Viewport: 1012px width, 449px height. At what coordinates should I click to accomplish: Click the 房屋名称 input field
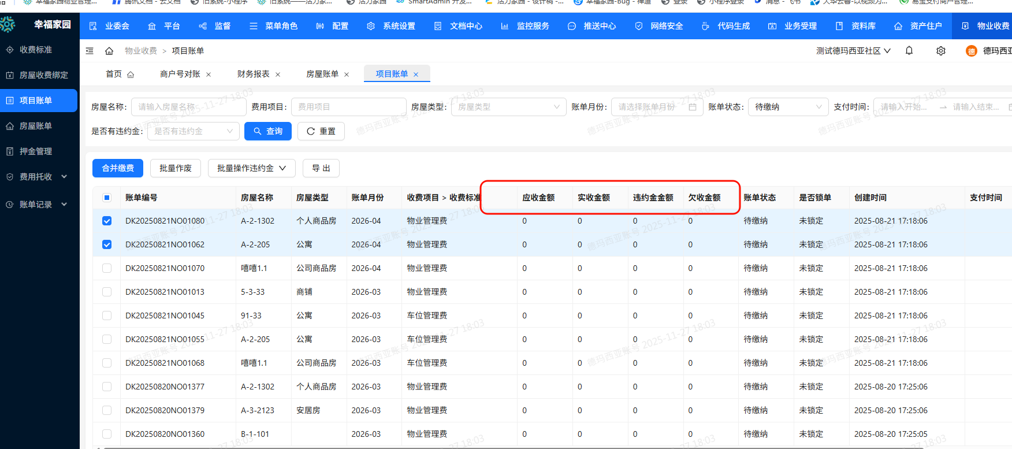188,107
